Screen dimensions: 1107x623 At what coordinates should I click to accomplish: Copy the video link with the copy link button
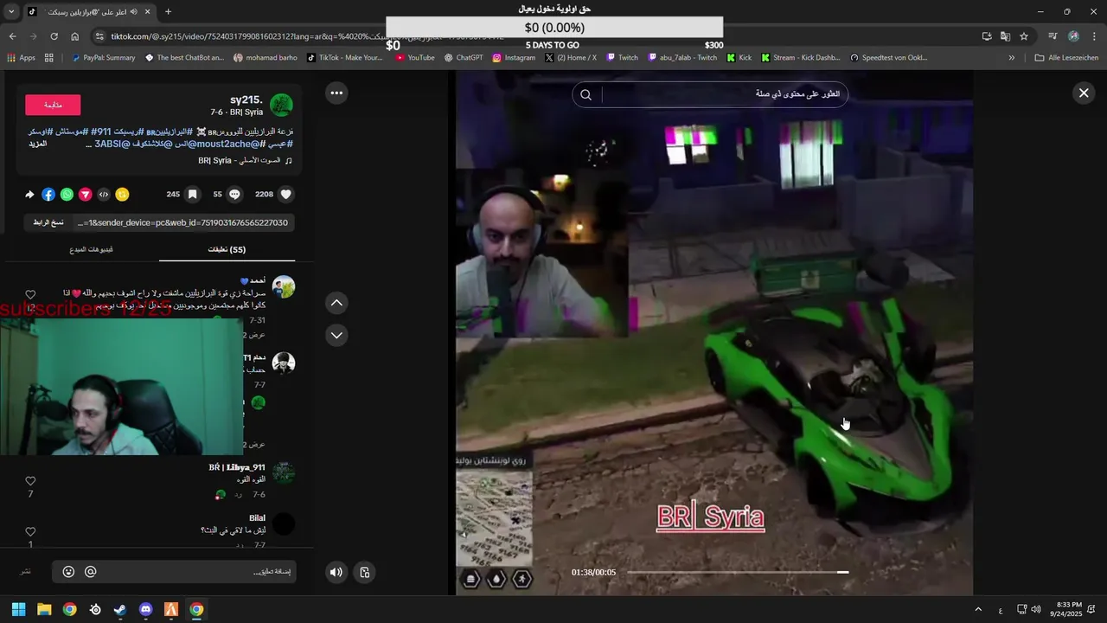pyautogui.click(x=48, y=222)
